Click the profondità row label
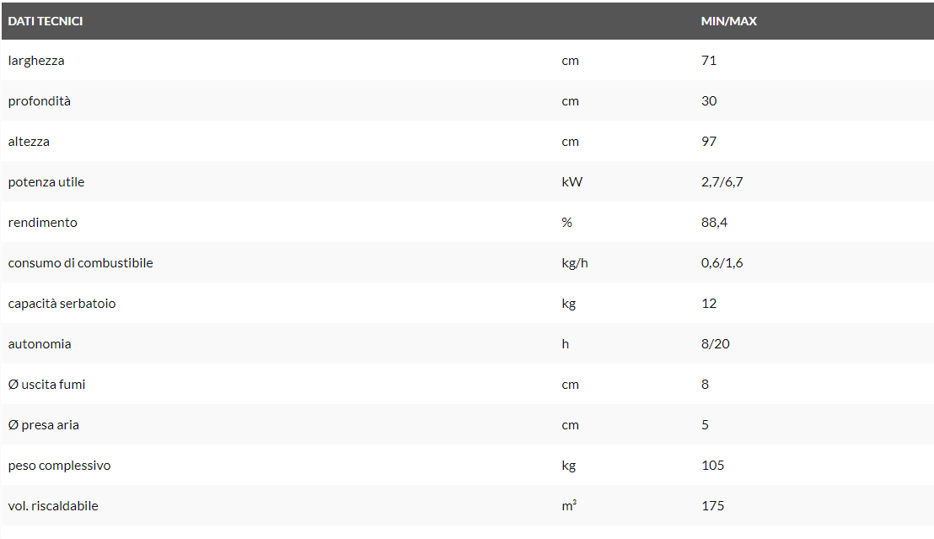934x539 pixels. click(x=40, y=101)
